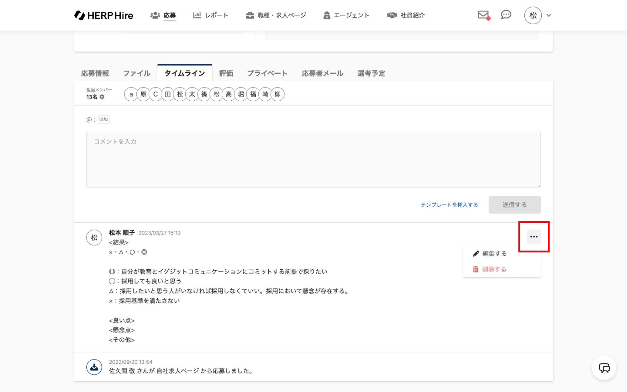Switch to the 評価 tab

[226, 73]
